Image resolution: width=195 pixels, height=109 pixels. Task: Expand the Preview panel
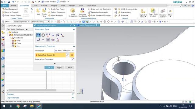(x=73, y=94)
